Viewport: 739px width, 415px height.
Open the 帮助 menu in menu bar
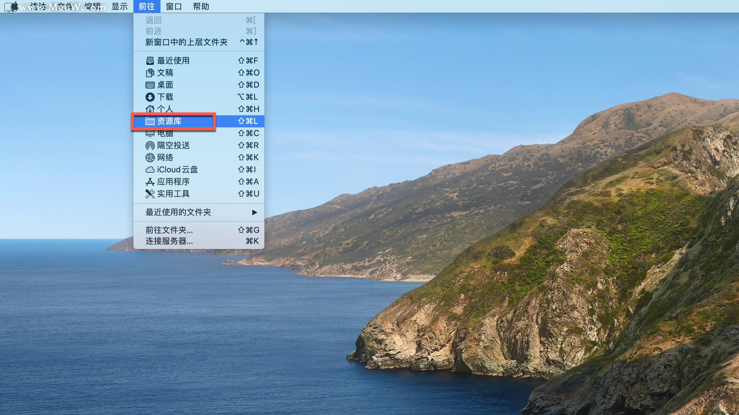tap(201, 6)
